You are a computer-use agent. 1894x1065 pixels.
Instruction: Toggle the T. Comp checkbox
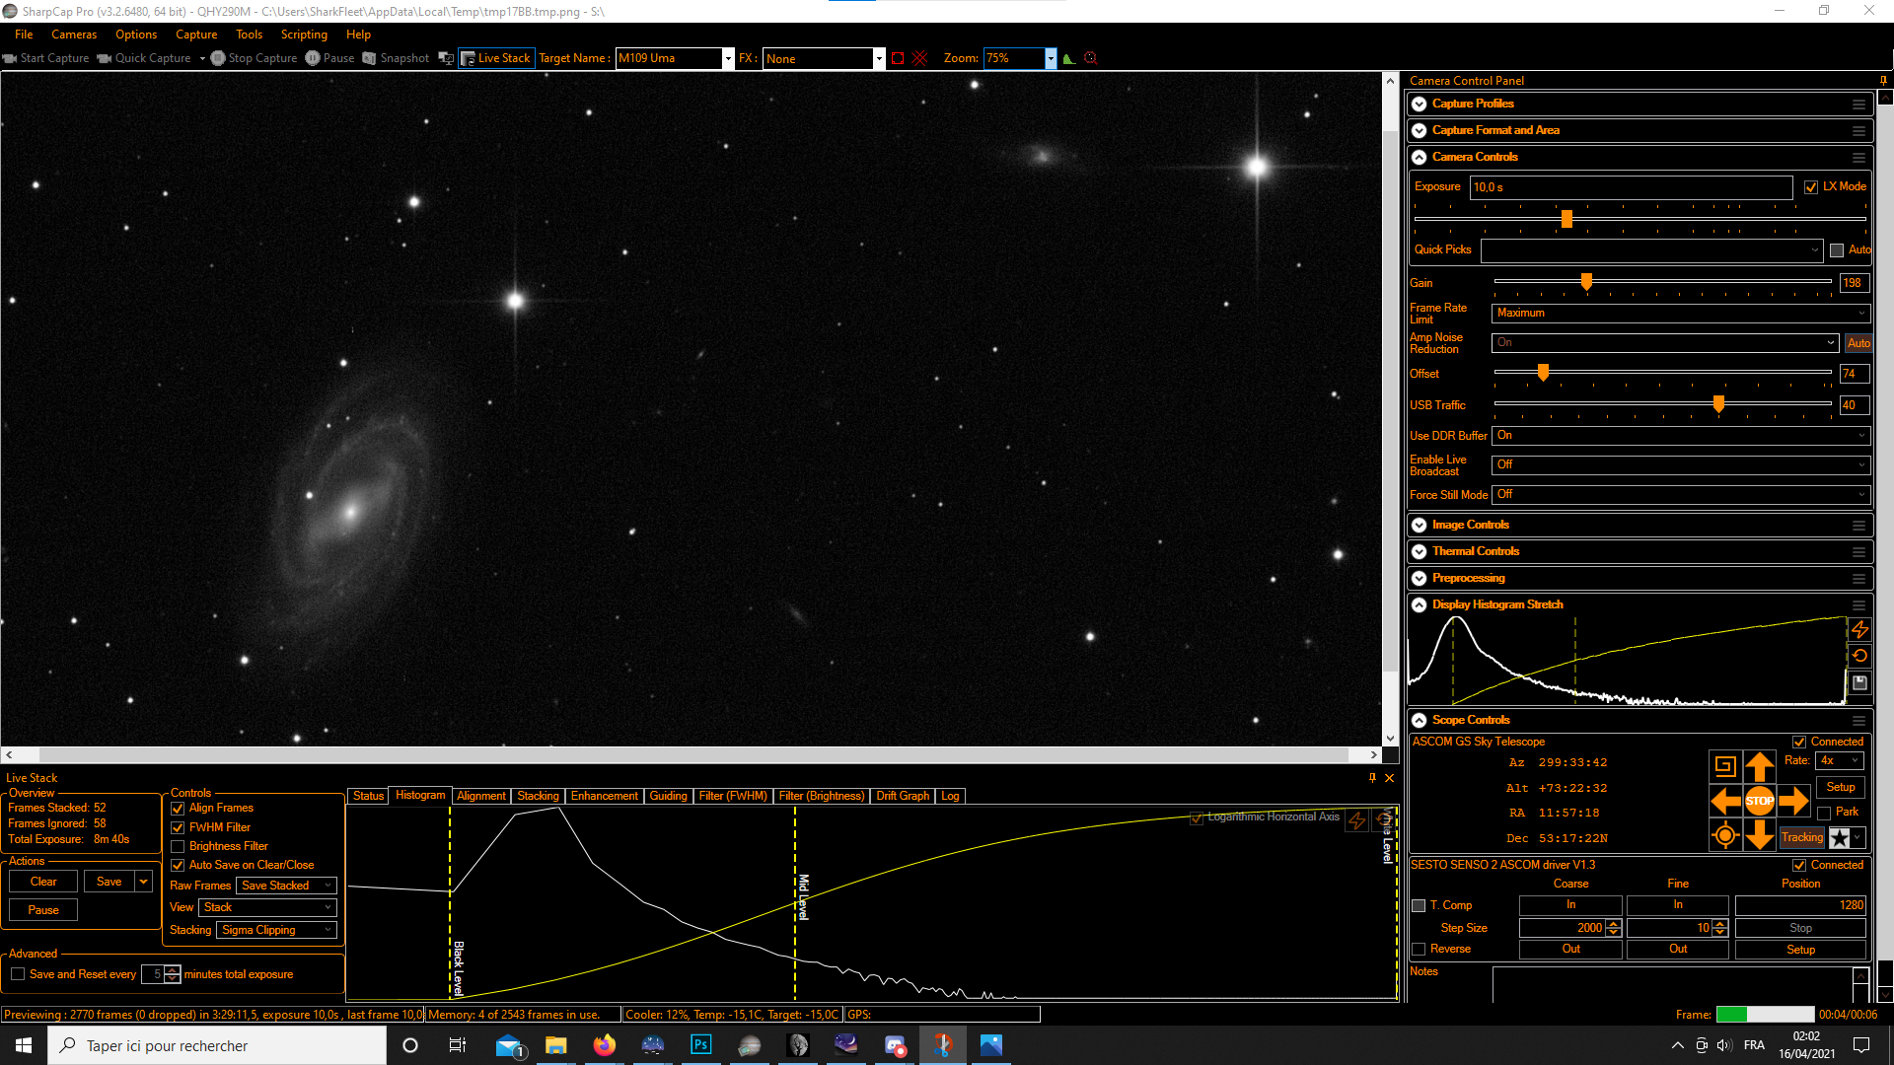click(1419, 905)
